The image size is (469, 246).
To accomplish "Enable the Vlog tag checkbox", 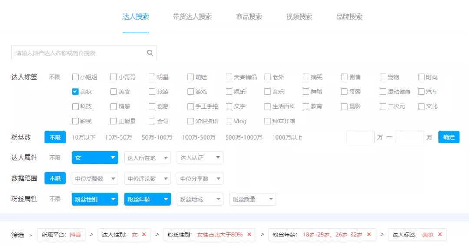I will click(x=229, y=121).
